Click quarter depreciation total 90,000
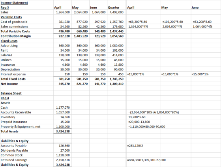This screenshot has width=221, height=167. pos(119,69)
